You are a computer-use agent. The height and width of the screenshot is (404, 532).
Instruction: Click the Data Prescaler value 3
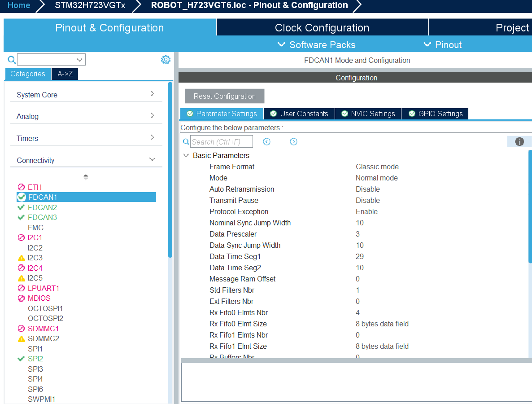pos(358,234)
